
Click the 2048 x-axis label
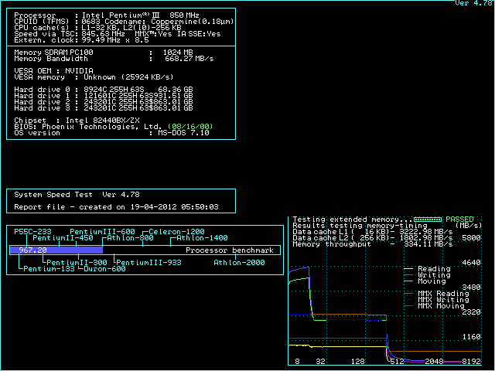[434, 362]
